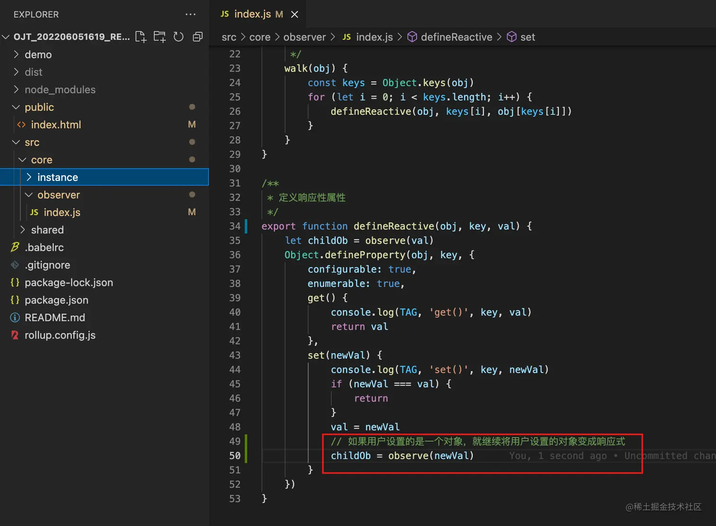716x526 pixels.
Task: Open index.html file in public folder
Action: [104, 125]
